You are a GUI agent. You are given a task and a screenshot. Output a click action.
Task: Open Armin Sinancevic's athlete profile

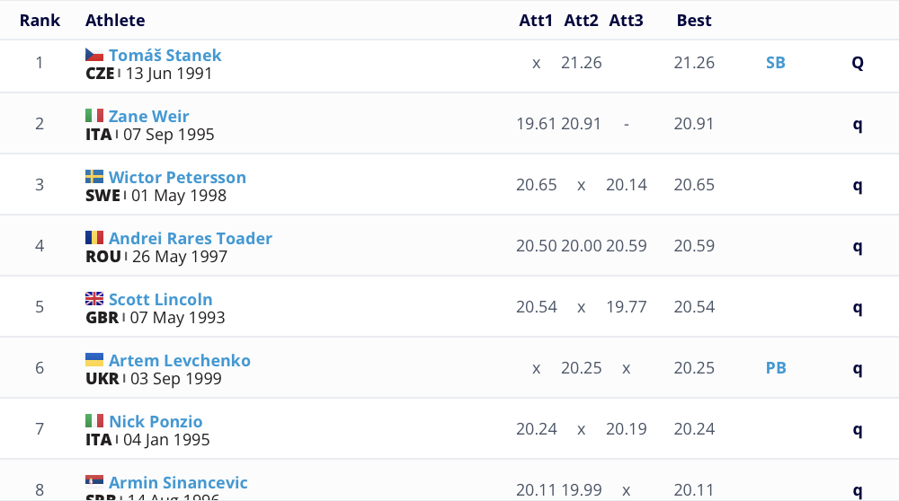pyautogui.click(x=178, y=482)
